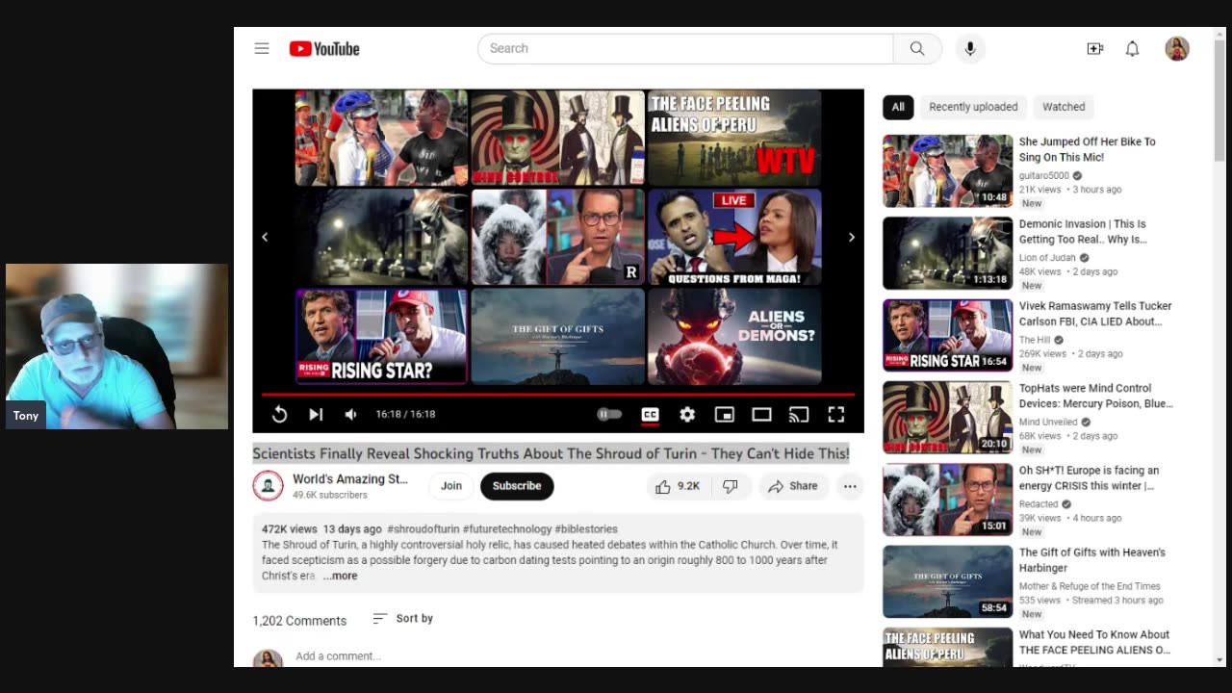The image size is (1232, 693).
Task: Open TopHats were Mind Control video
Action: (x=1096, y=396)
